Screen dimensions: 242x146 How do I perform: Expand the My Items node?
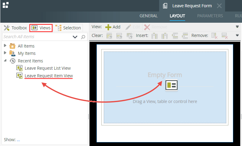tap(5, 53)
